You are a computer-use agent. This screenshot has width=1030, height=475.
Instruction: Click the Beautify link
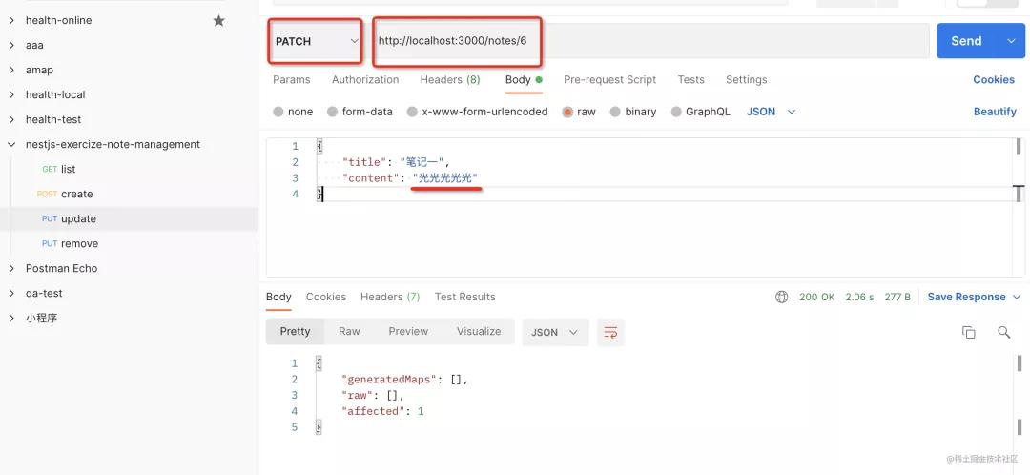point(995,112)
